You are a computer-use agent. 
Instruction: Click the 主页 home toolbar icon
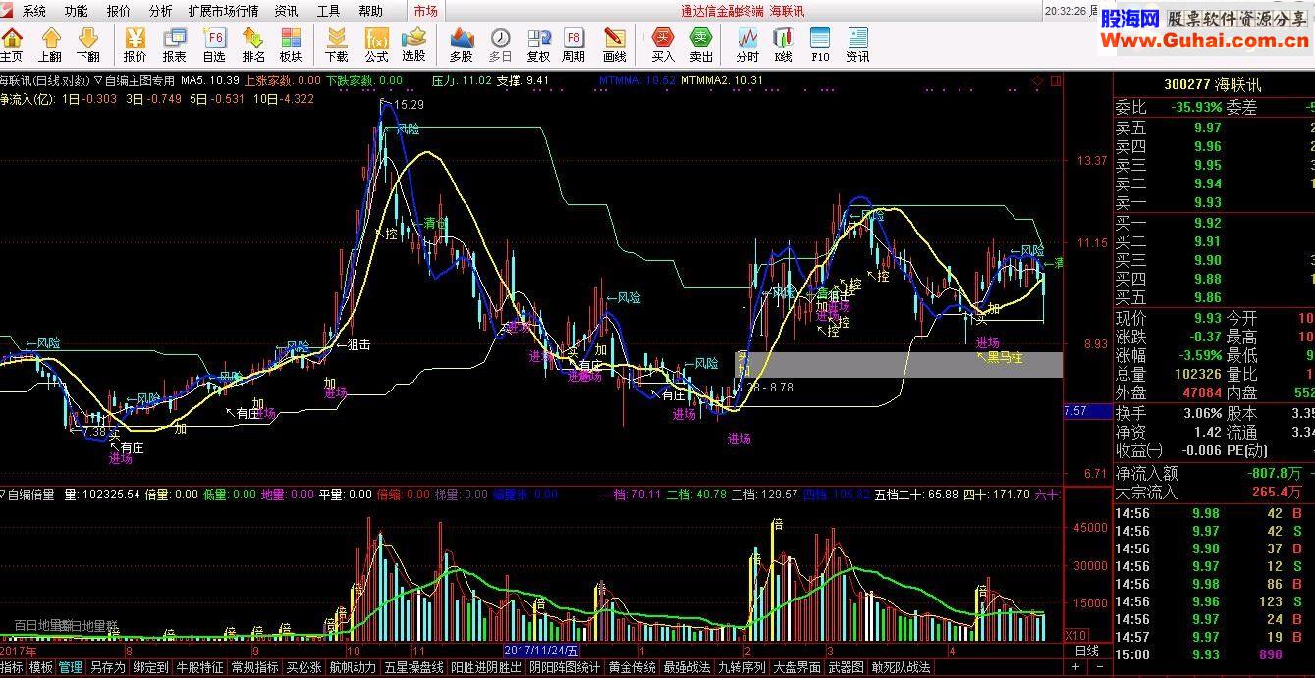pos(12,45)
